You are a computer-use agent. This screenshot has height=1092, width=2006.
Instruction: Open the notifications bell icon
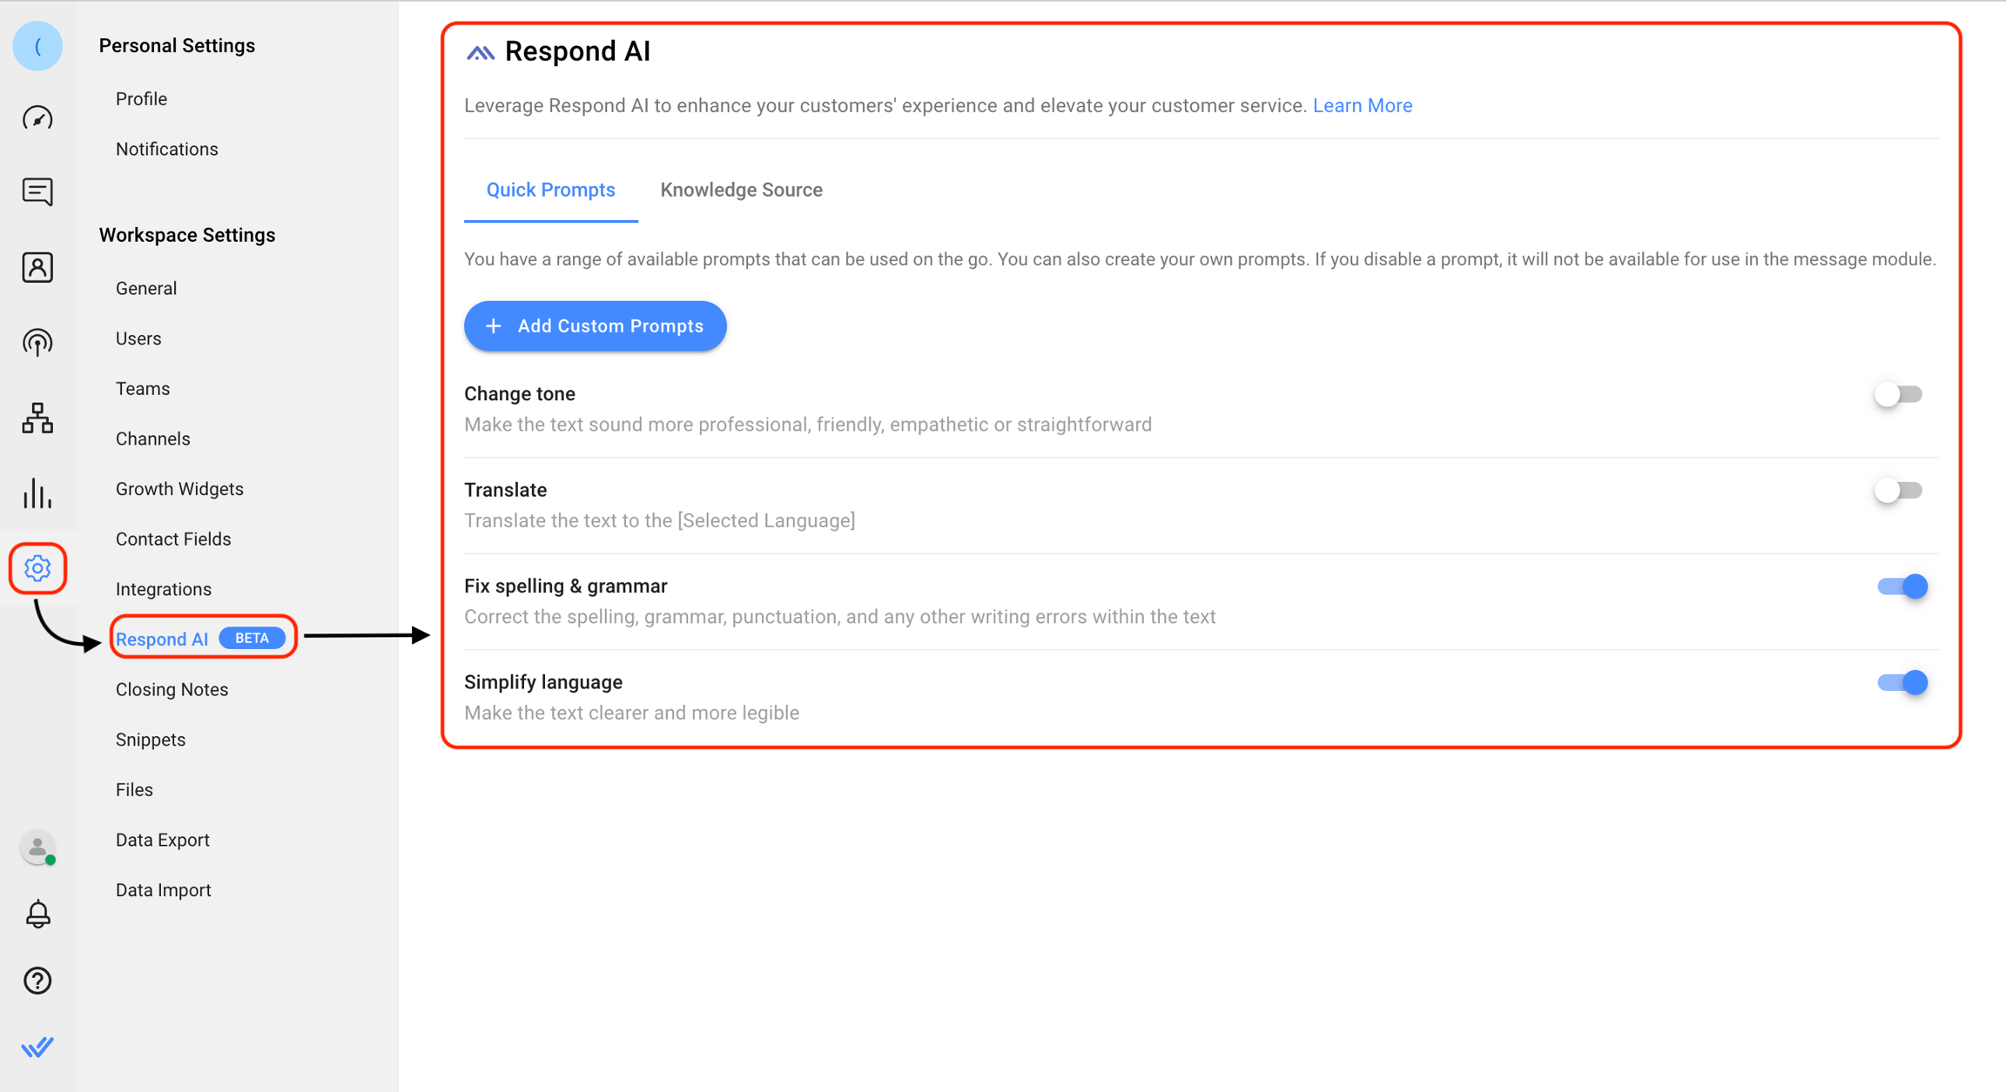pyautogui.click(x=37, y=914)
